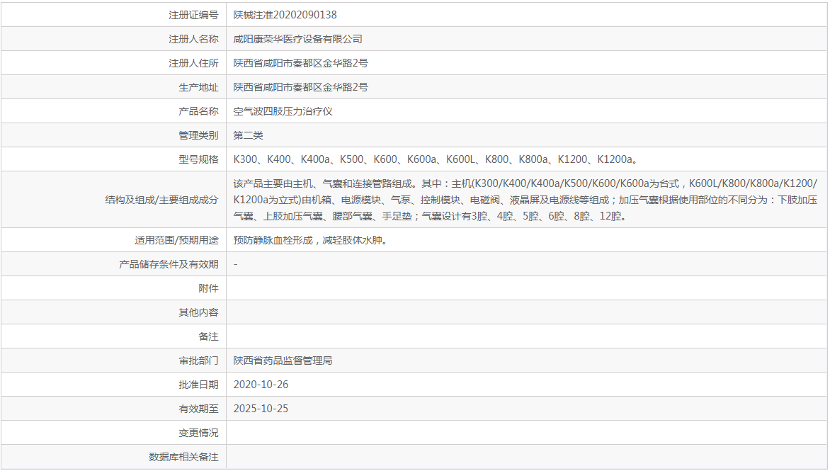Click the 变更情况 row label
830x471 pixels.
tap(198, 433)
